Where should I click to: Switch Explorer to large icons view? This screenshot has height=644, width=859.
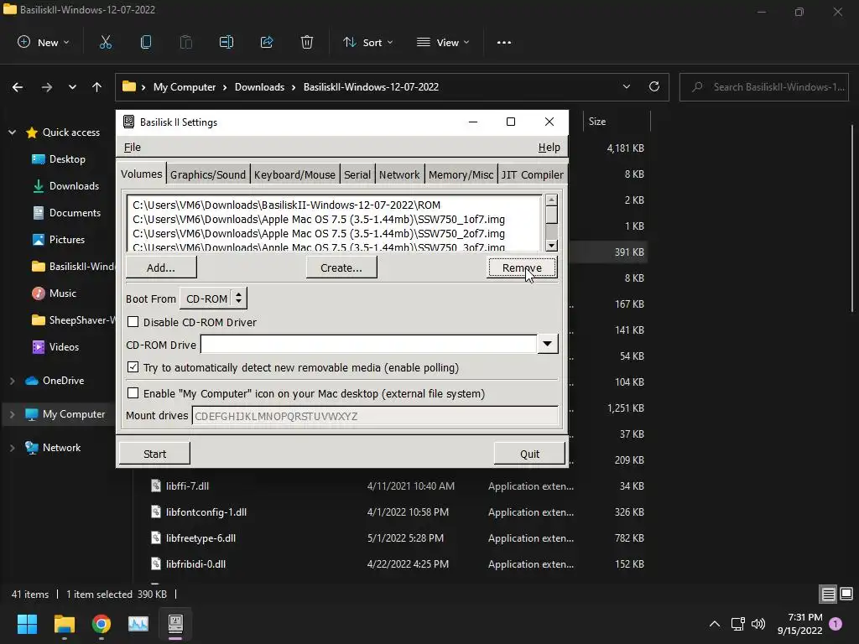pyautogui.click(x=846, y=594)
